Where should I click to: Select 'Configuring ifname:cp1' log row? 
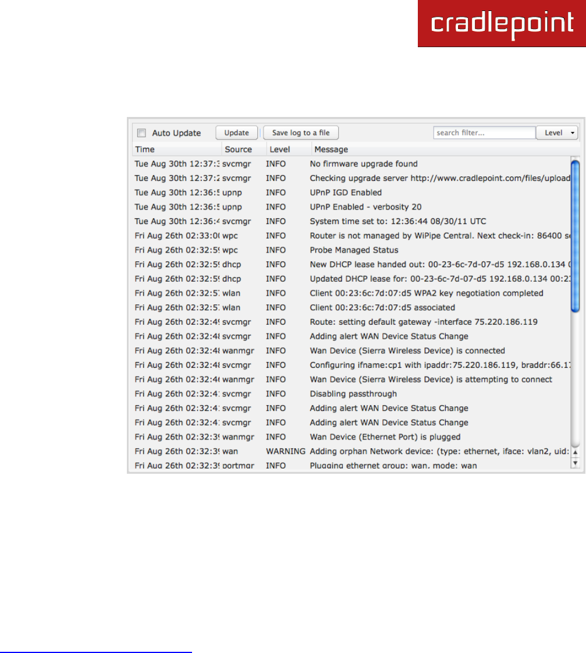point(351,365)
